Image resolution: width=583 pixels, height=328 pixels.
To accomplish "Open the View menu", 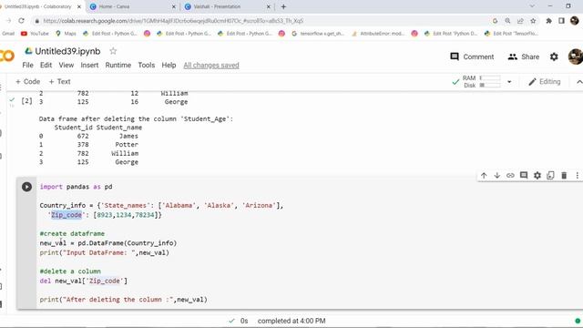I will point(66,65).
